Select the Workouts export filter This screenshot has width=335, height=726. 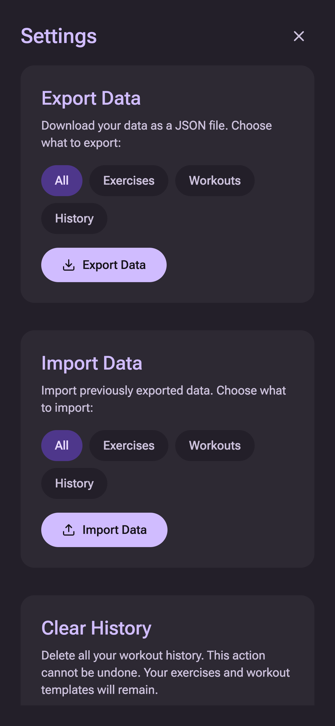click(x=215, y=180)
